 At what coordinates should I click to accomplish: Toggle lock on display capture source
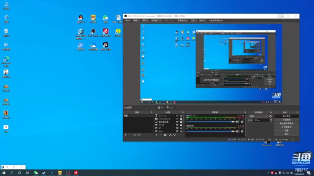pos(181,122)
